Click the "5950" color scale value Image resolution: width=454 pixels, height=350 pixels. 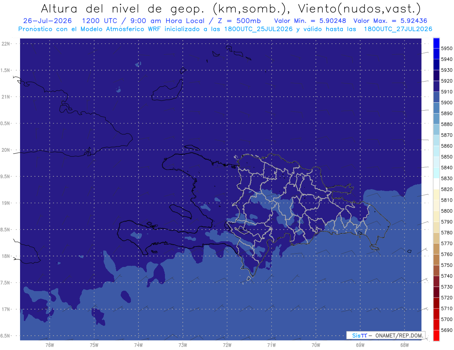(x=447, y=48)
